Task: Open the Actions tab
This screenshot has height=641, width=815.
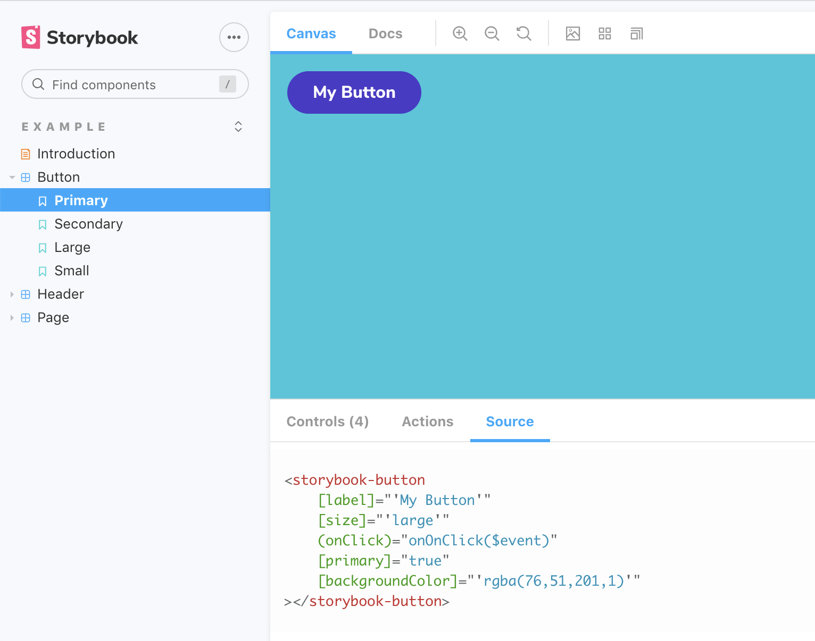Action: coord(428,421)
